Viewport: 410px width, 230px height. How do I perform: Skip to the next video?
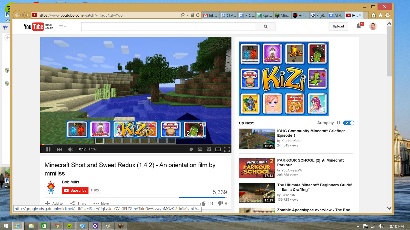(59, 149)
